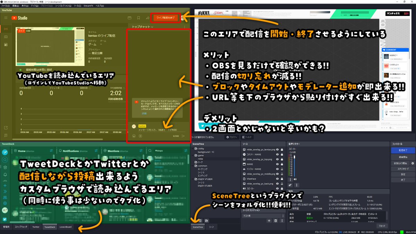The width and height of the screenshot is (416, 234).
Task: Click the emoji icon in chat input
Action: pyautogui.click(x=133, y=136)
